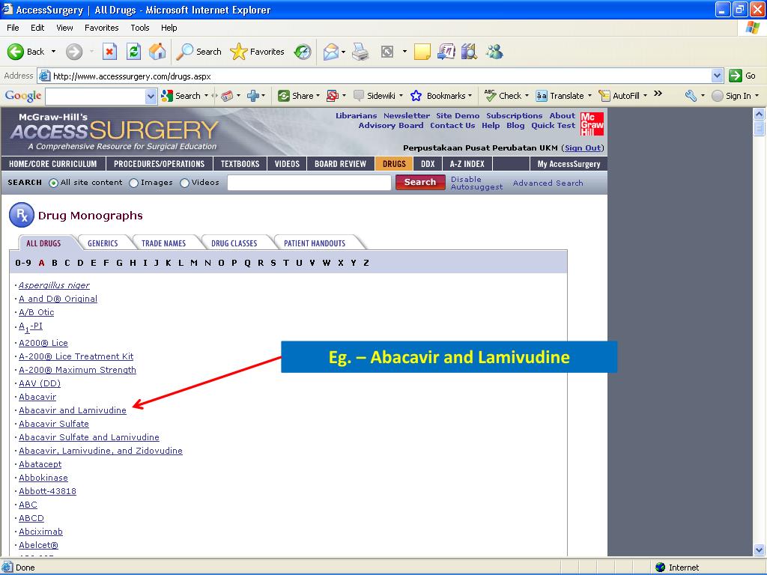Image resolution: width=767 pixels, height=575 pixels.
Task: Click the red Search button
Action: click(420, 182)
